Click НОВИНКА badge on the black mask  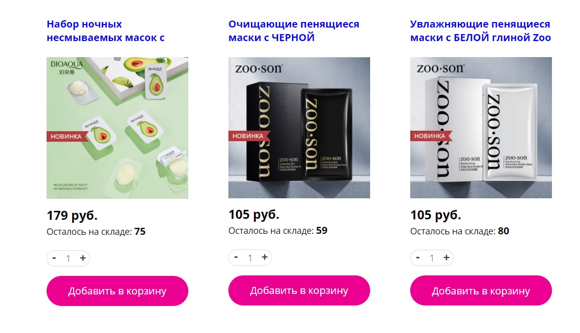[248, 136]
